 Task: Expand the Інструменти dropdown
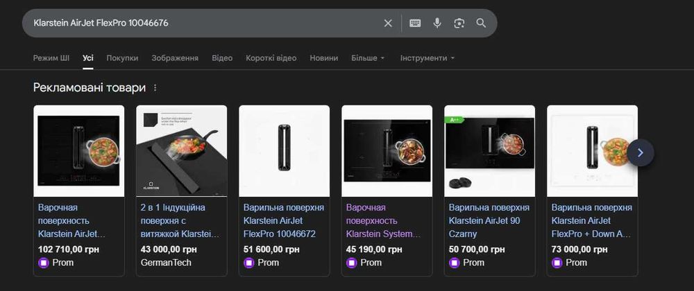tap(428, 58)
